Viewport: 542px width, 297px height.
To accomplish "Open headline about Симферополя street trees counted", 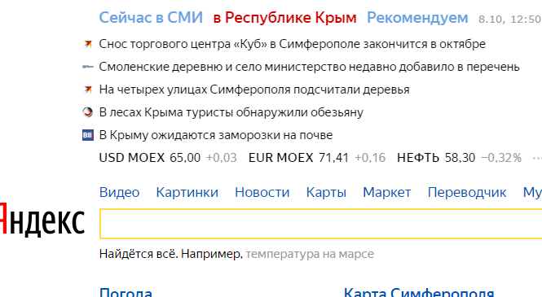I will click(x=254, y=90).
